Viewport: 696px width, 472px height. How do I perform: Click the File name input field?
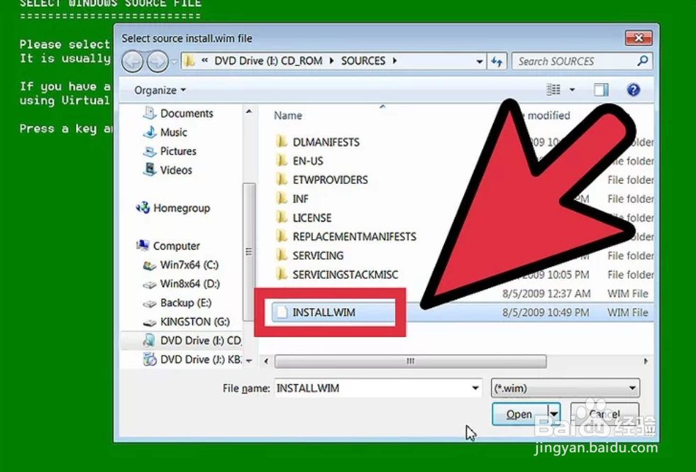pos(372,388)
